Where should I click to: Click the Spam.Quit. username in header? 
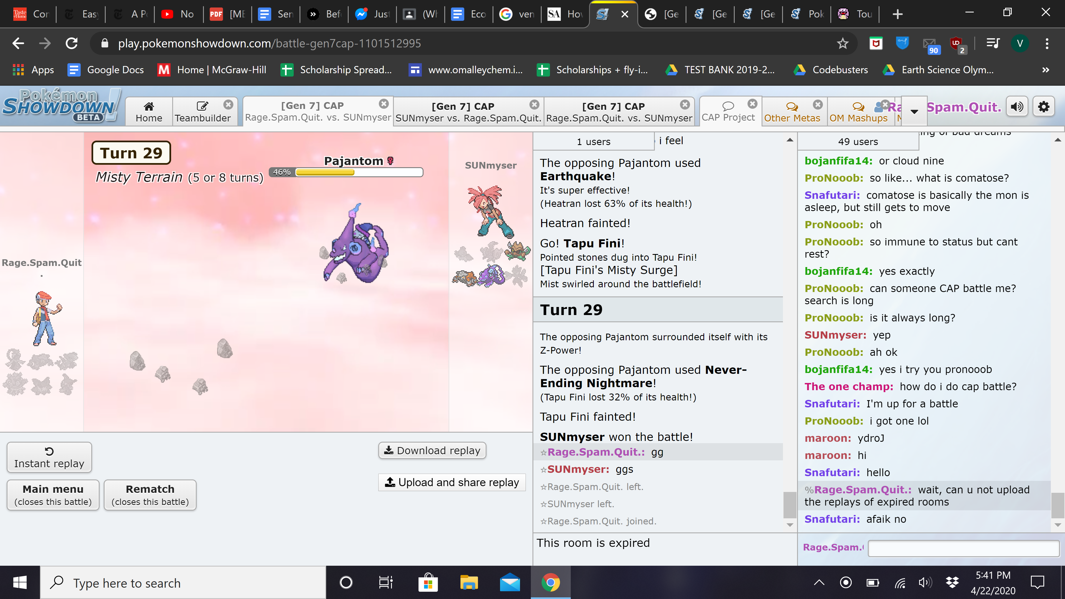pyautogui.click(x=964, y=107)
